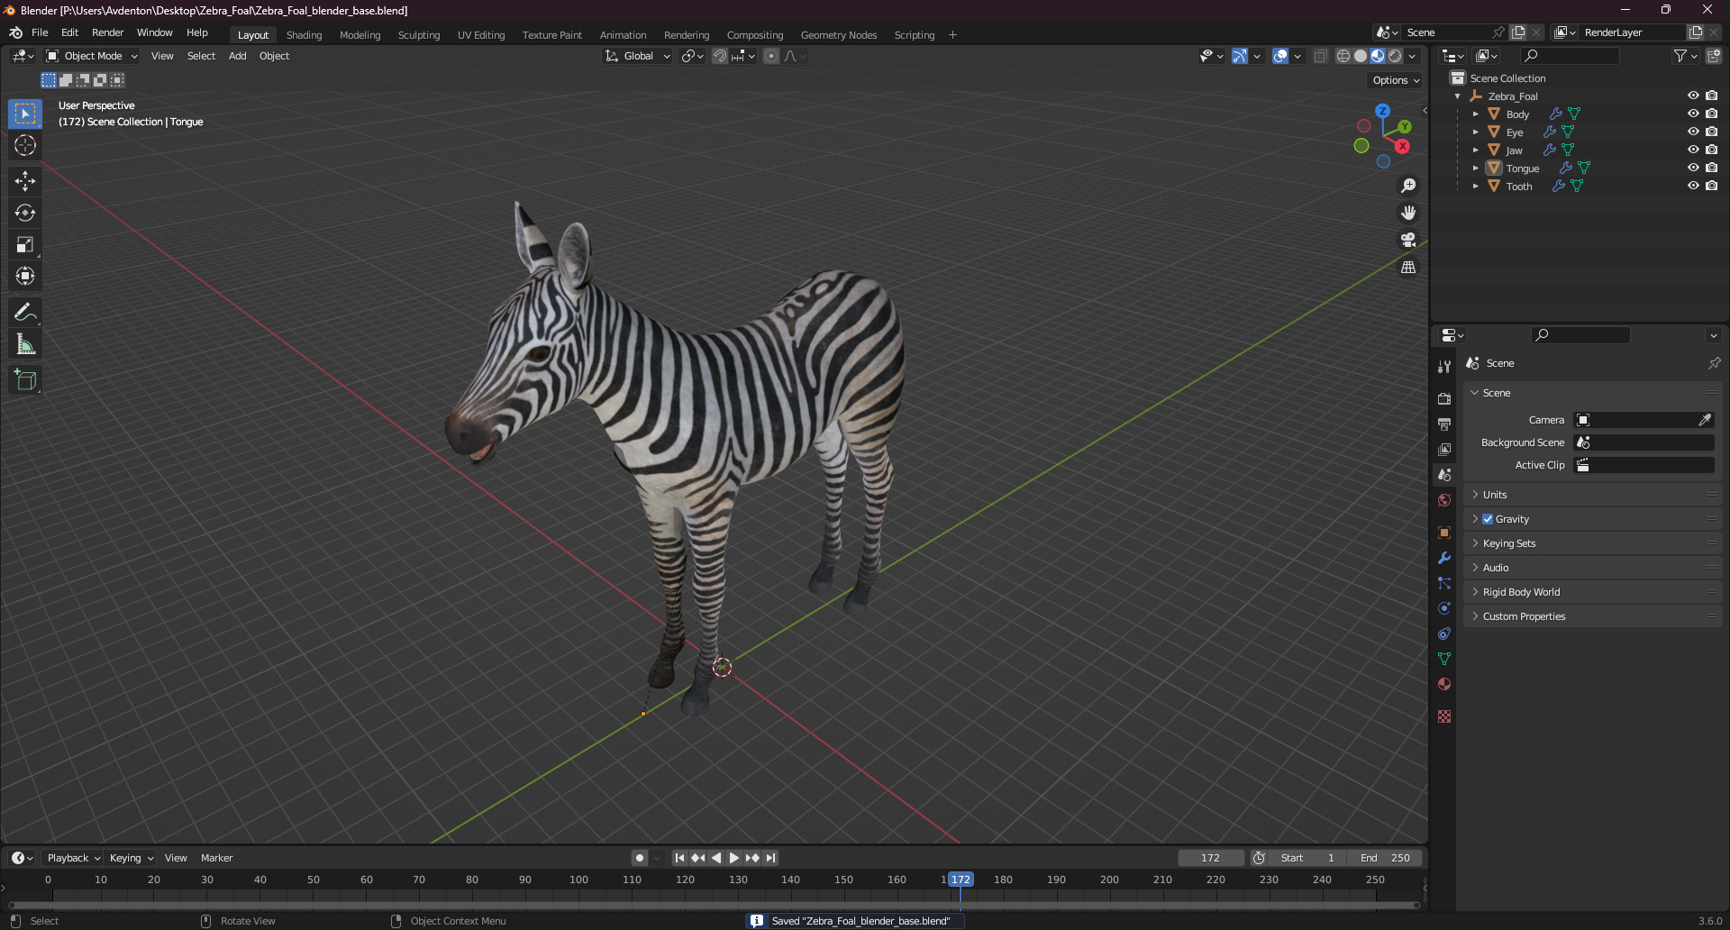Toggle show overlays button
1730x930 pixels.
[x=1280, y=56]
